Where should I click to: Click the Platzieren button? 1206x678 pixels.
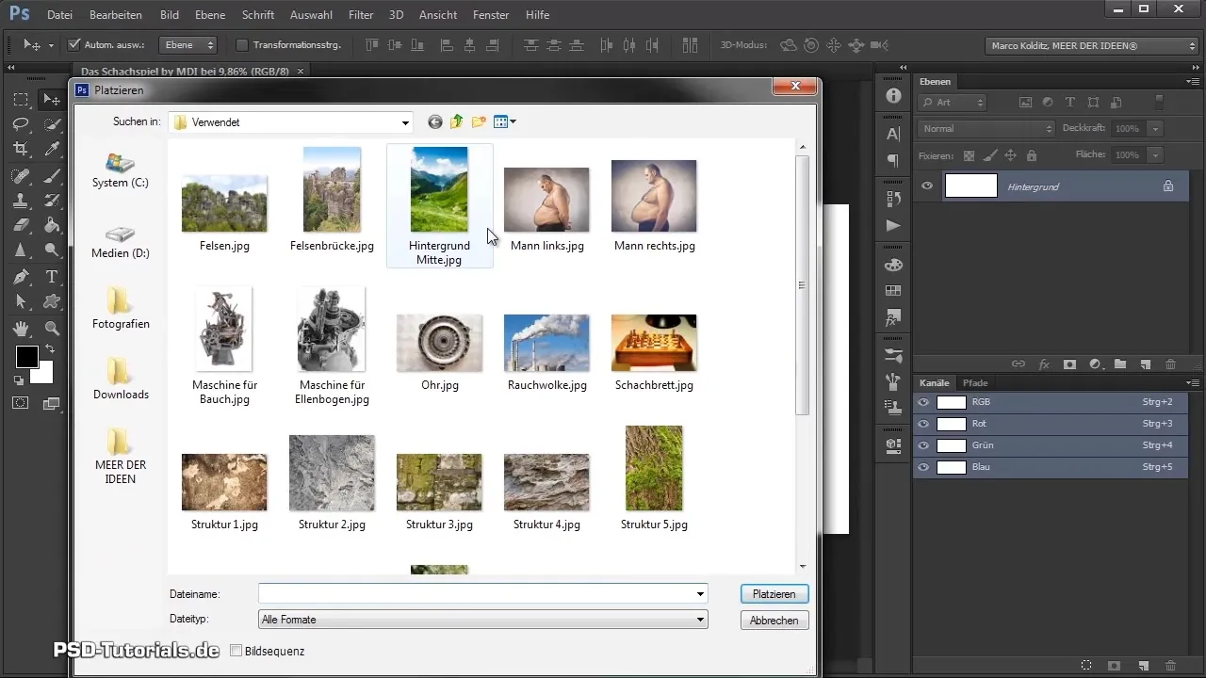coord(774,594)
